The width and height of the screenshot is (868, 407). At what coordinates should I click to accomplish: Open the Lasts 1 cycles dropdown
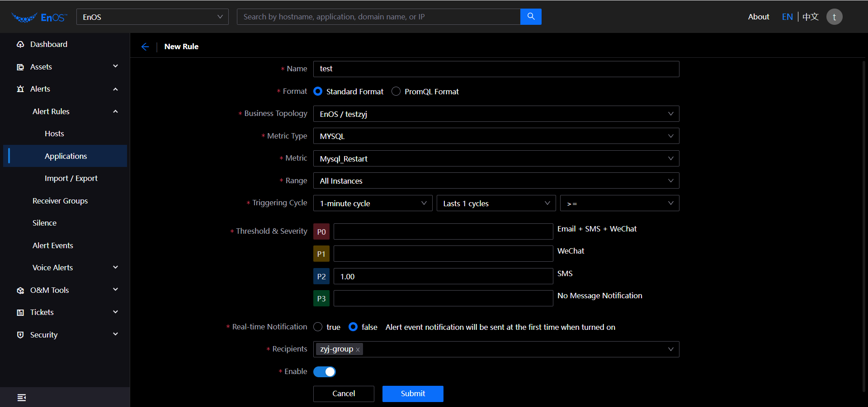(496, 203)
